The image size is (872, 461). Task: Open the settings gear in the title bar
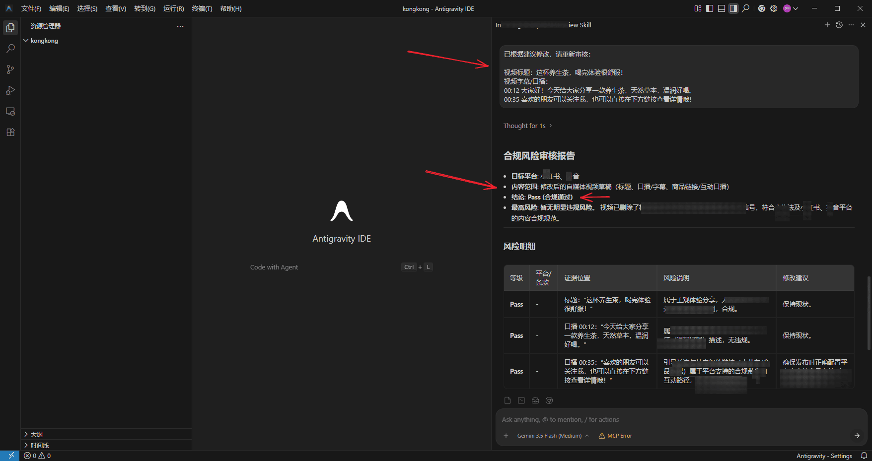[774, 8]
